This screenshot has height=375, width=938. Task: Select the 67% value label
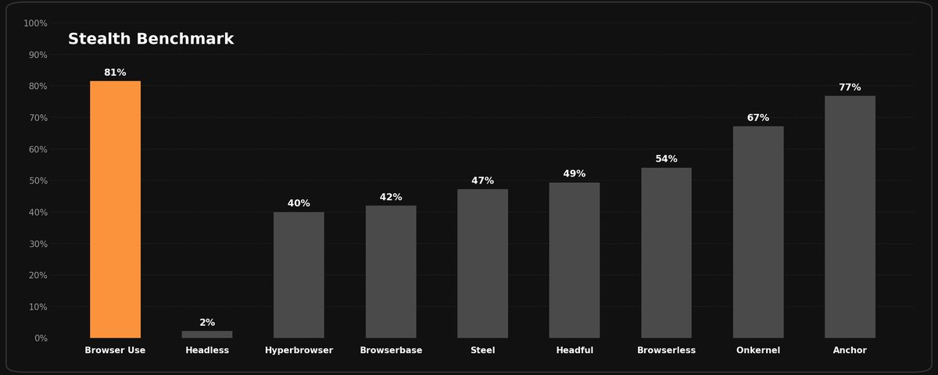point(758,118)
